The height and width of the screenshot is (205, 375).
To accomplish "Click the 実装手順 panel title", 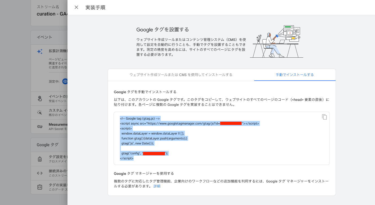I will tap(95, 7).
